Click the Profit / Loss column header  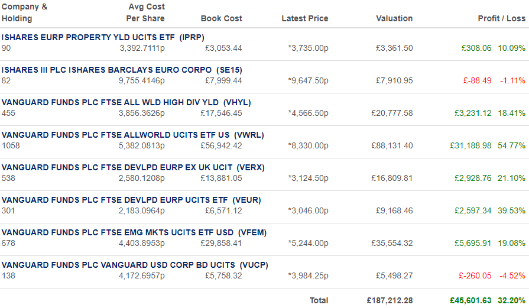click(502, 18)
